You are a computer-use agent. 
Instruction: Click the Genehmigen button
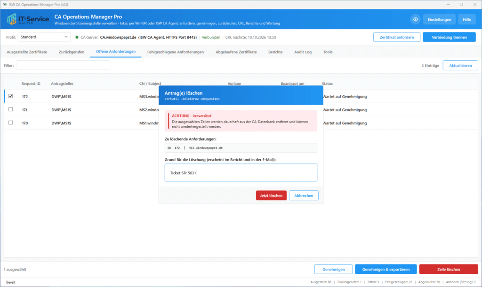coord(334,269)
